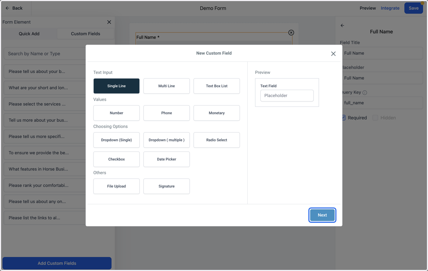Click the back arrow in Full Name settings
Image resolution: width=428 pixels, height=271 pixels.
tap(342, 25)
